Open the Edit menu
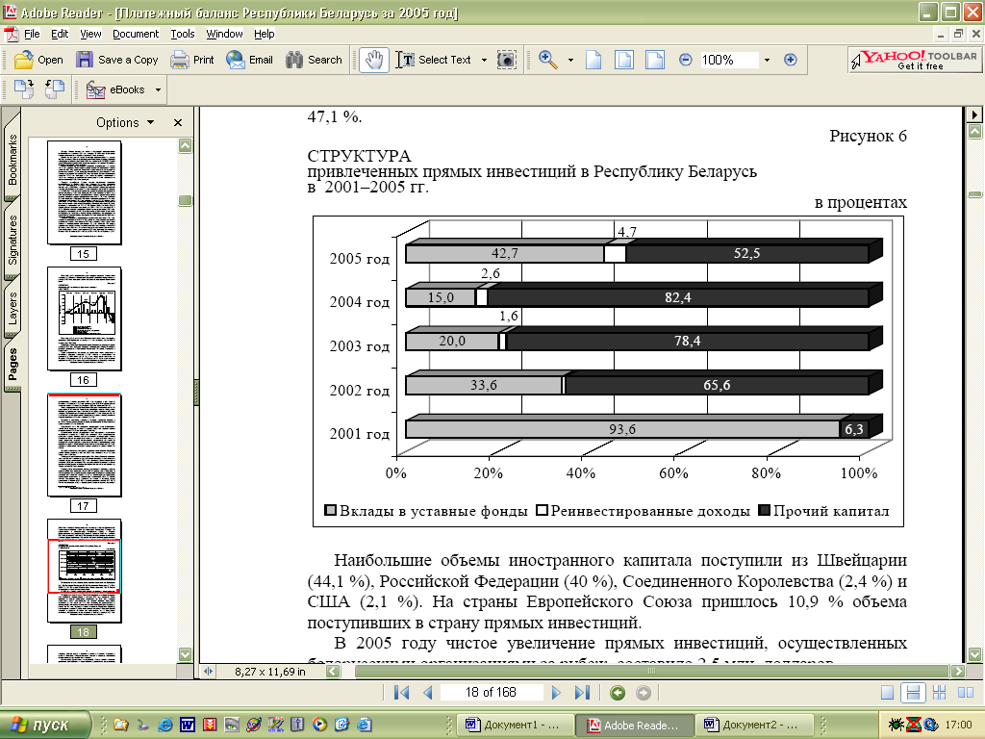985x739 pixels. click(x=60, y=34)
